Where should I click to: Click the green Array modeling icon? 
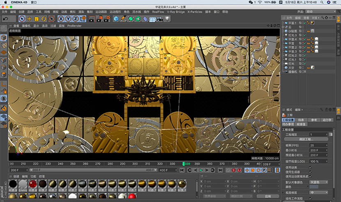(x=138, y=19)
